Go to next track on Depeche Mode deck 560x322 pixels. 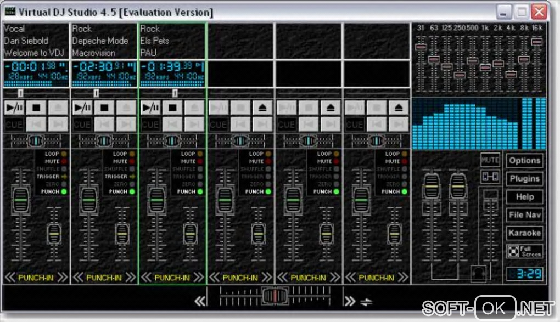(126, 125)
